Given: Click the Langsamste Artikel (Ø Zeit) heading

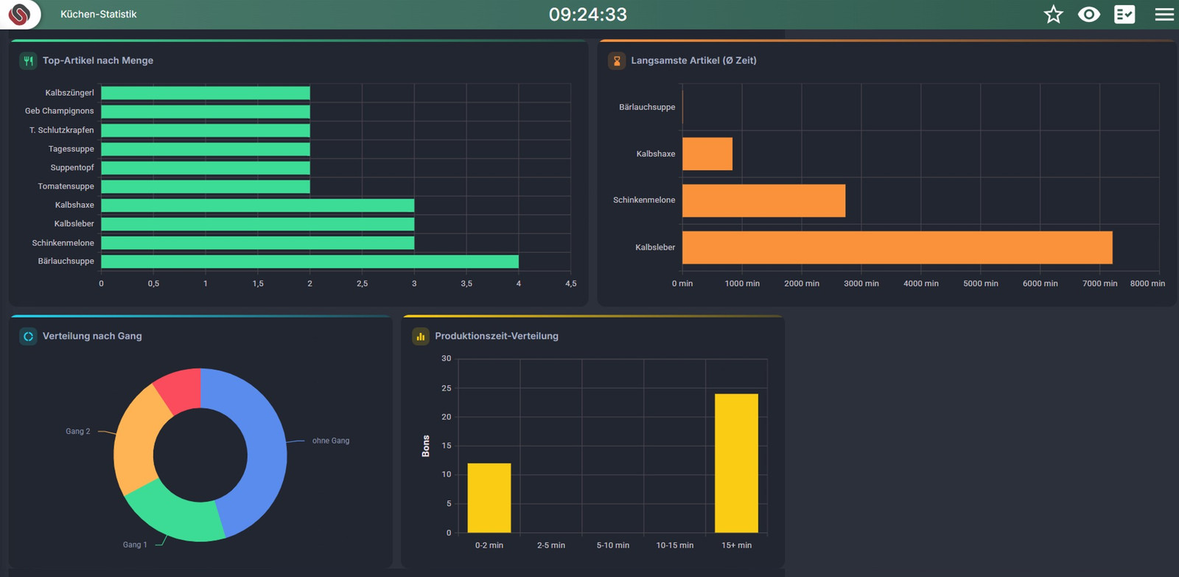Looking at the screenshot, I should click(x=693, y=60).
